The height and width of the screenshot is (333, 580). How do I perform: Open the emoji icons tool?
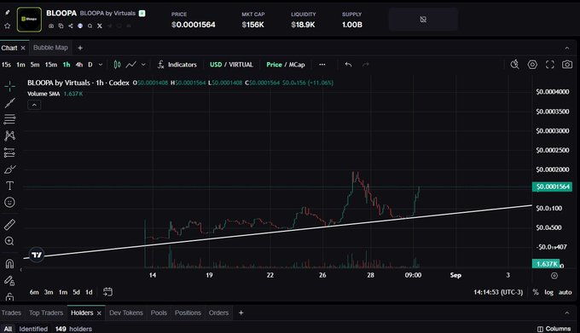point(9,203)
